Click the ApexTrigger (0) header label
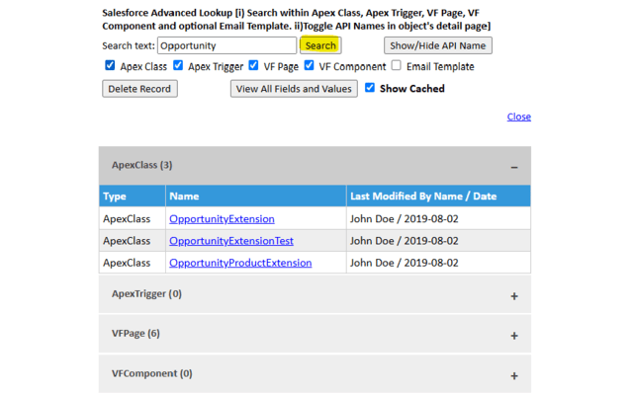The image size is (633, 395). (x=146, y=294)
